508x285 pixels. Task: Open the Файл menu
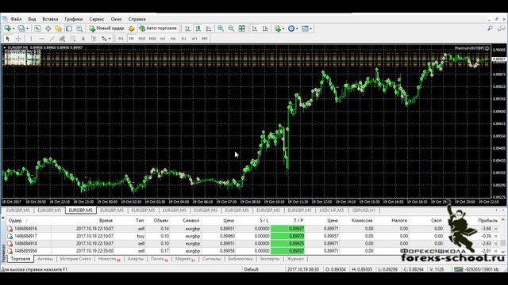pyautogui.click(x=16, y=19)
